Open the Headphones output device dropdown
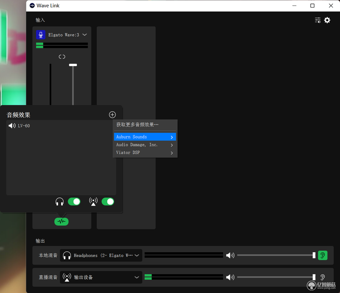This screenshot has height=293, width=340. (101, 255)
